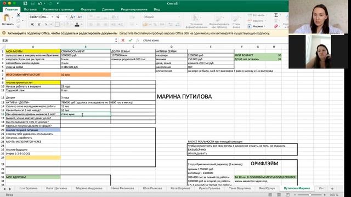Open quick access customize arrow
This screenshot has height=197, width=351.
pyautogui.click(x=58, y=3)
